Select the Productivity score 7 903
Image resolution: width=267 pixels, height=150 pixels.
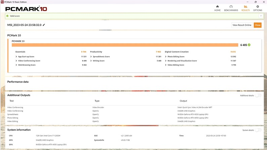click(158, 52)
